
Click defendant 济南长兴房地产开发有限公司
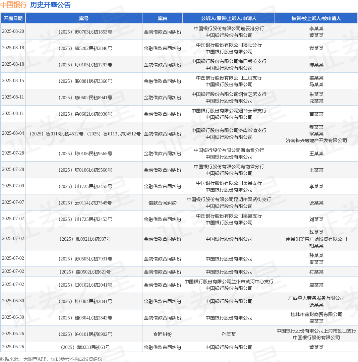316,140
